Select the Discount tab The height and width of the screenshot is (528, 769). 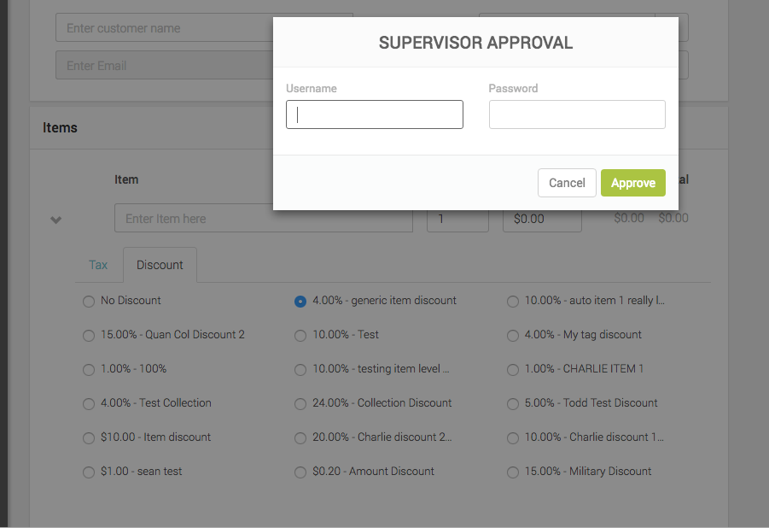point(160,265)
